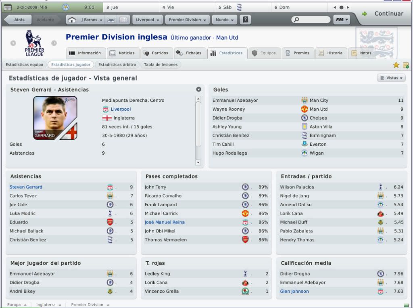Image resolution: width=413 pixels, height=308 pixels.
Task: Select Tabla de lesiones subtab
Action: pos(161,65)
